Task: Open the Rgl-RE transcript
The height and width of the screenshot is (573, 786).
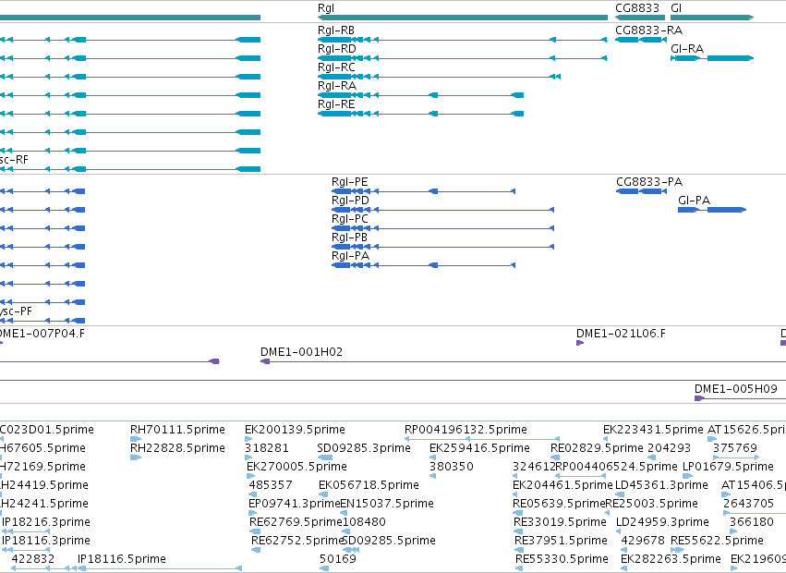Action: click(x=420, y=114)
